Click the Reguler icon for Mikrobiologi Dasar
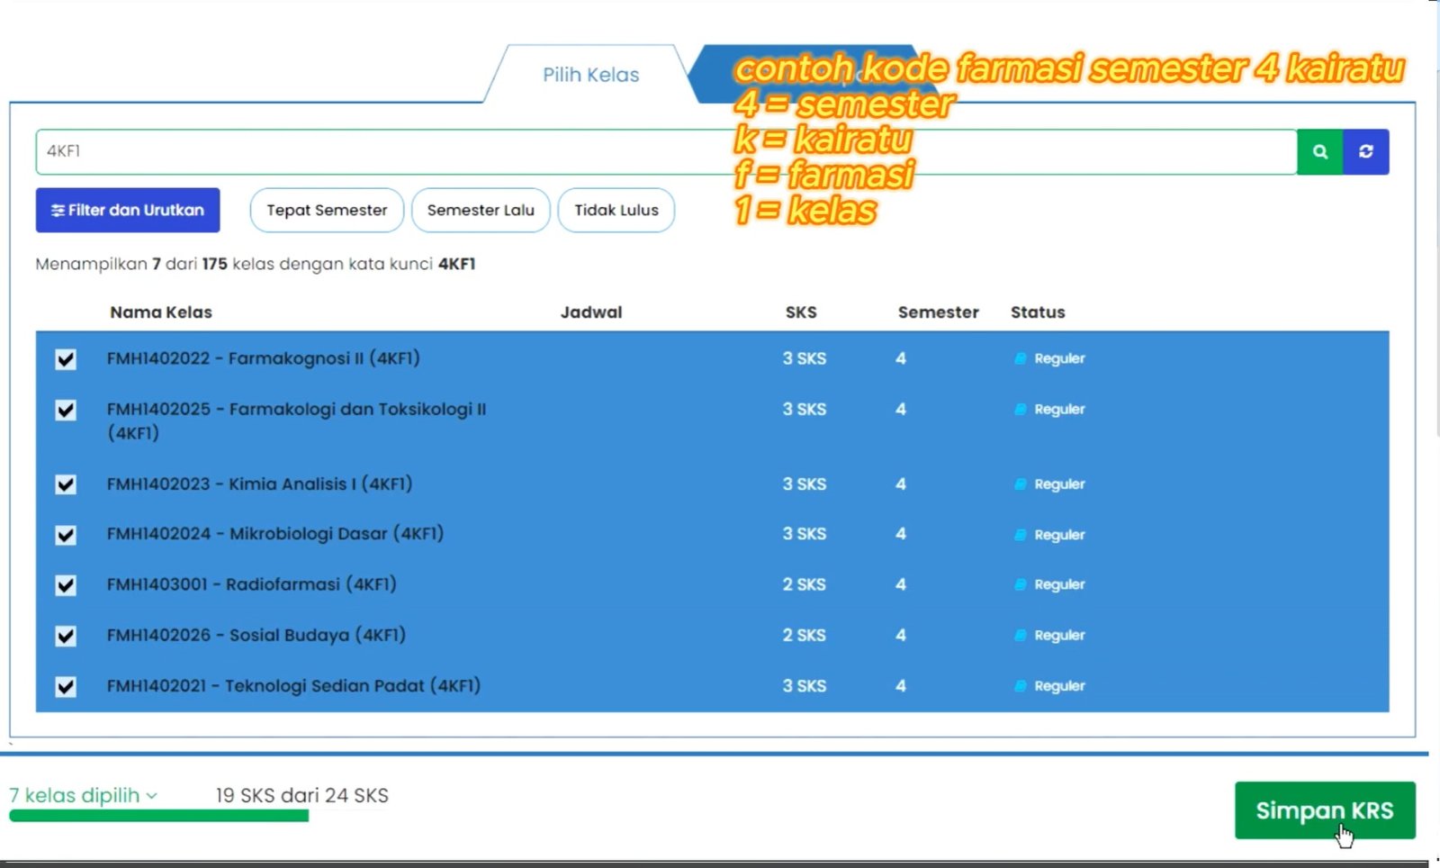The image size is (1440, 868). coord(1021,535)
